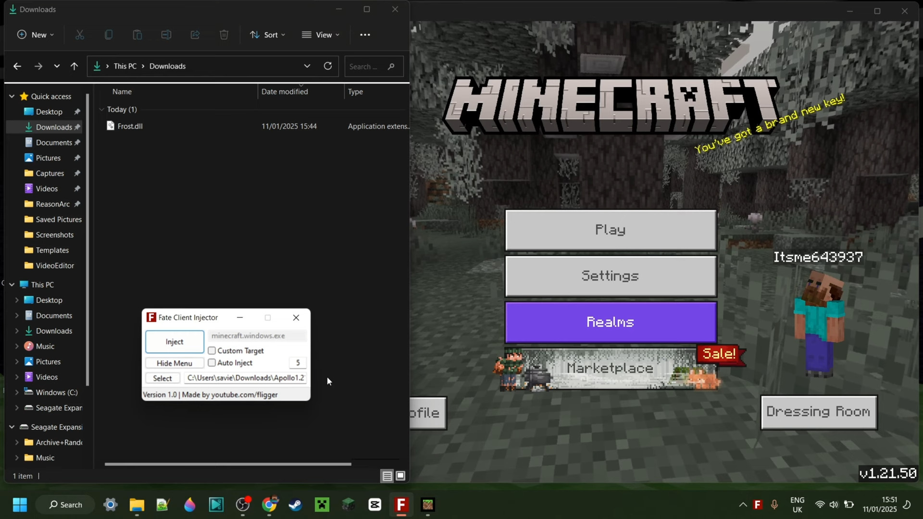Expand the Archive+Random folder node
Image resolution: width=923 pixels, height=519 pixels.
point(17,442)
